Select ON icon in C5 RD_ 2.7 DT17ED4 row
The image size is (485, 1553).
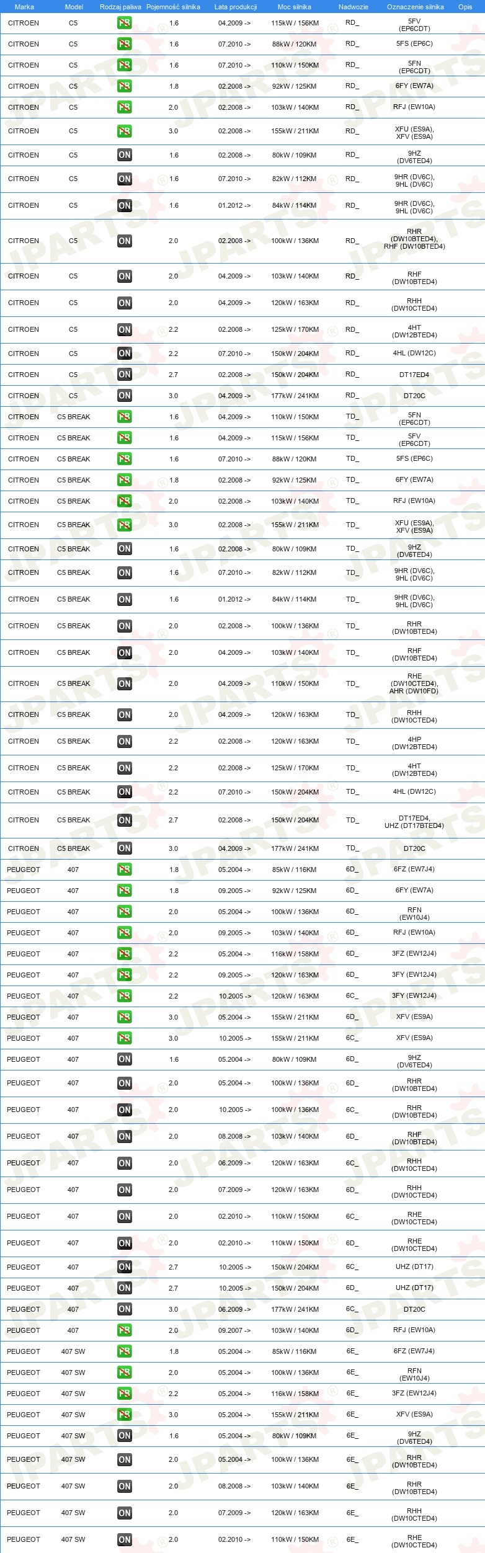coord(125,375)
